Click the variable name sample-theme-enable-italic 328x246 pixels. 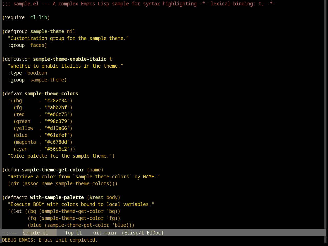pyautogui.click(x=70, y=59)
